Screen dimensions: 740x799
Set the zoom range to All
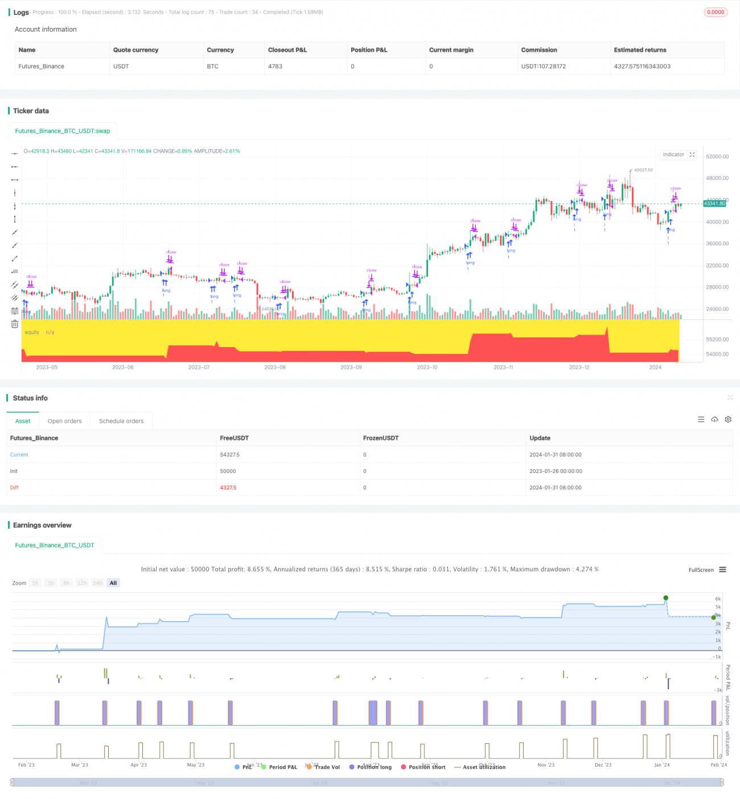click(113, 583)
